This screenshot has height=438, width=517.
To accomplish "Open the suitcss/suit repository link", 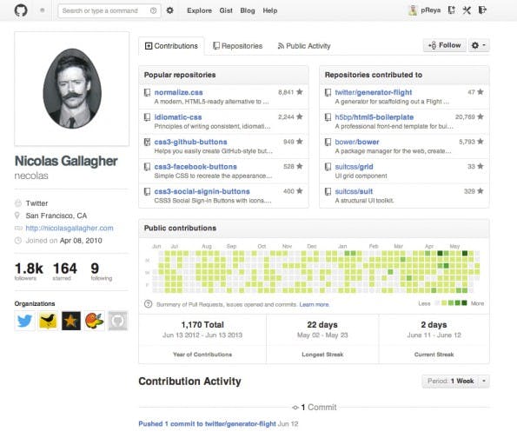I will click(354, 191).
